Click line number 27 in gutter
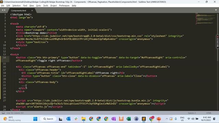 tap(4, 100)
